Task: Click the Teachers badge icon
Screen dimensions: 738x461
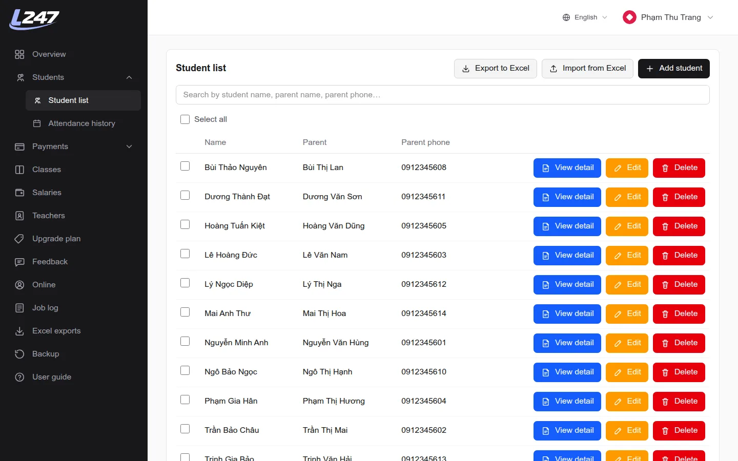Action: click(19, 216)
